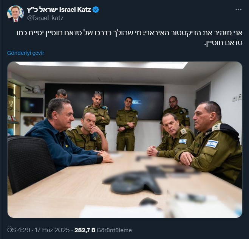Click the 282,7 B Görüntüleme view count

click(103, 230)
